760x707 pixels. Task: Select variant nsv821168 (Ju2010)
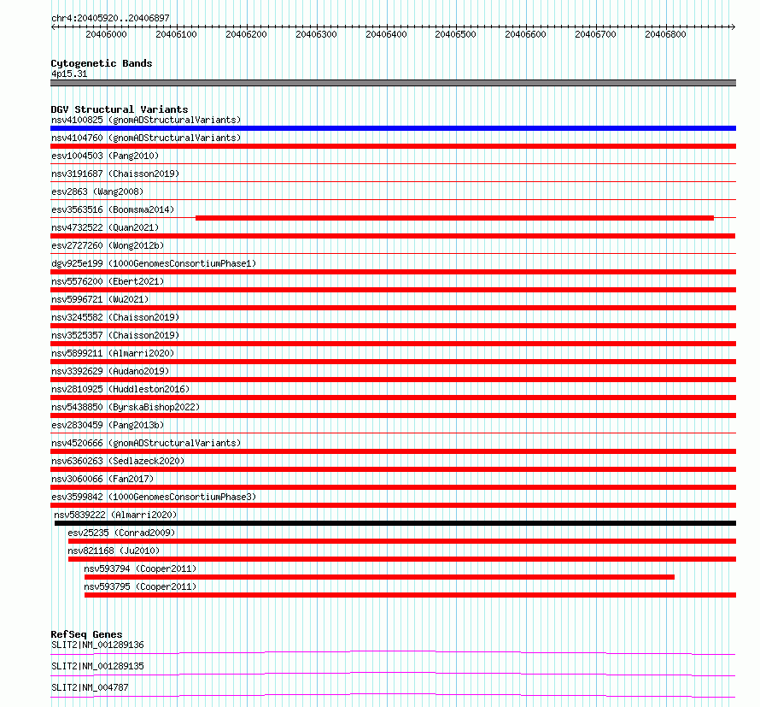pyautogui.click(x=114, y=551)
